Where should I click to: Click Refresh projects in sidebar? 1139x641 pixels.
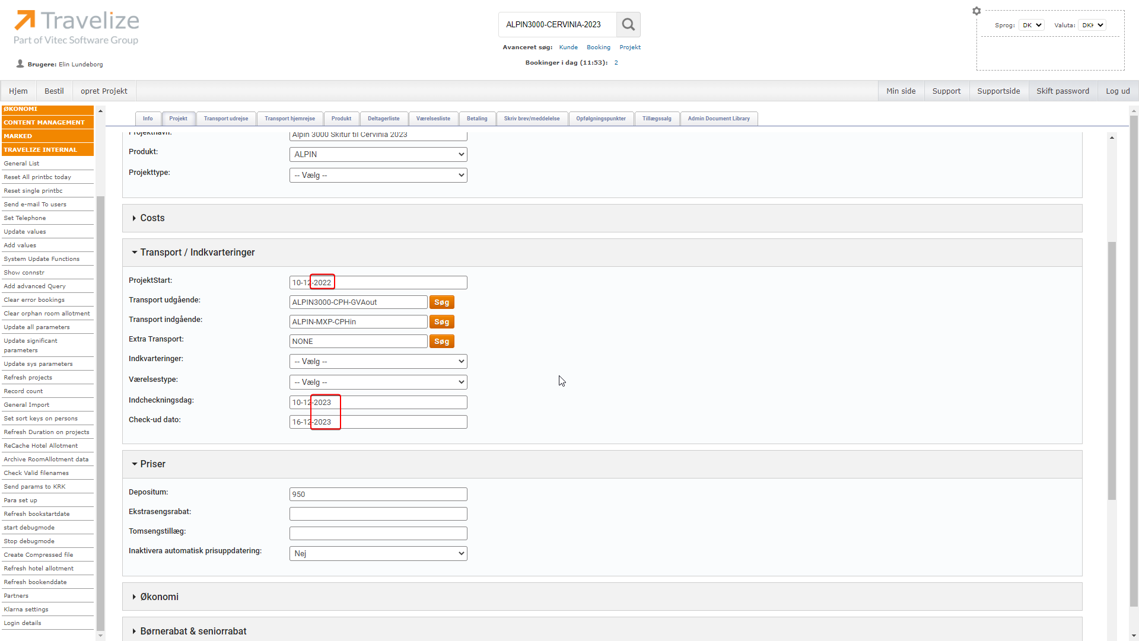tap(28, 378)
